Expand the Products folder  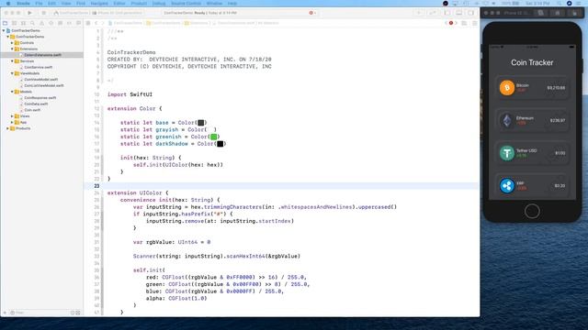click(x=8, y=128)
